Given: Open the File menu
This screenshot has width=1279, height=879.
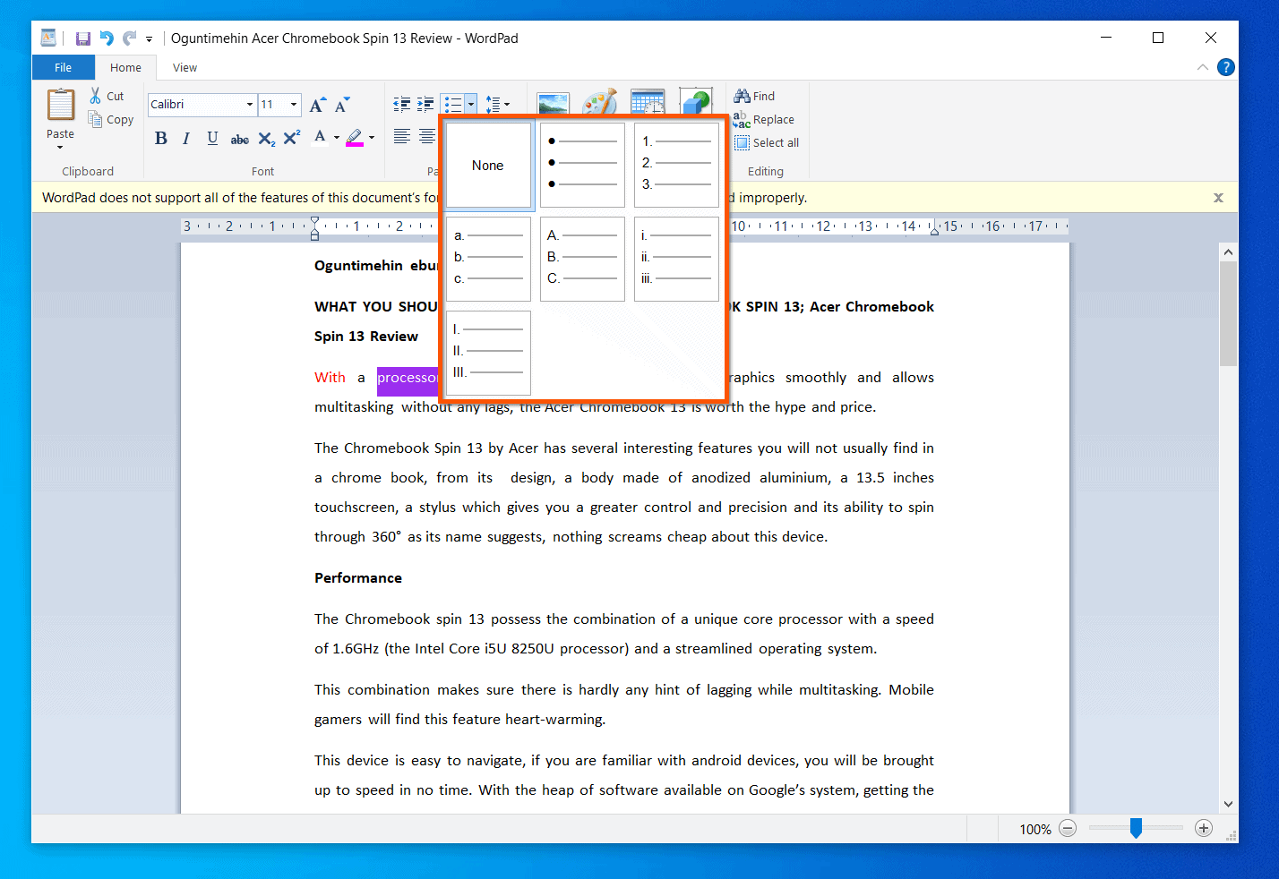Looking at the screenshot, I should click(x=63, y=67).
